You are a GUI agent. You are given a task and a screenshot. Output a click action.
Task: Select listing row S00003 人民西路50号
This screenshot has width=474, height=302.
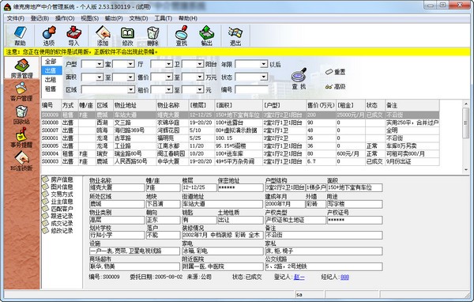(x=240, y=161)
